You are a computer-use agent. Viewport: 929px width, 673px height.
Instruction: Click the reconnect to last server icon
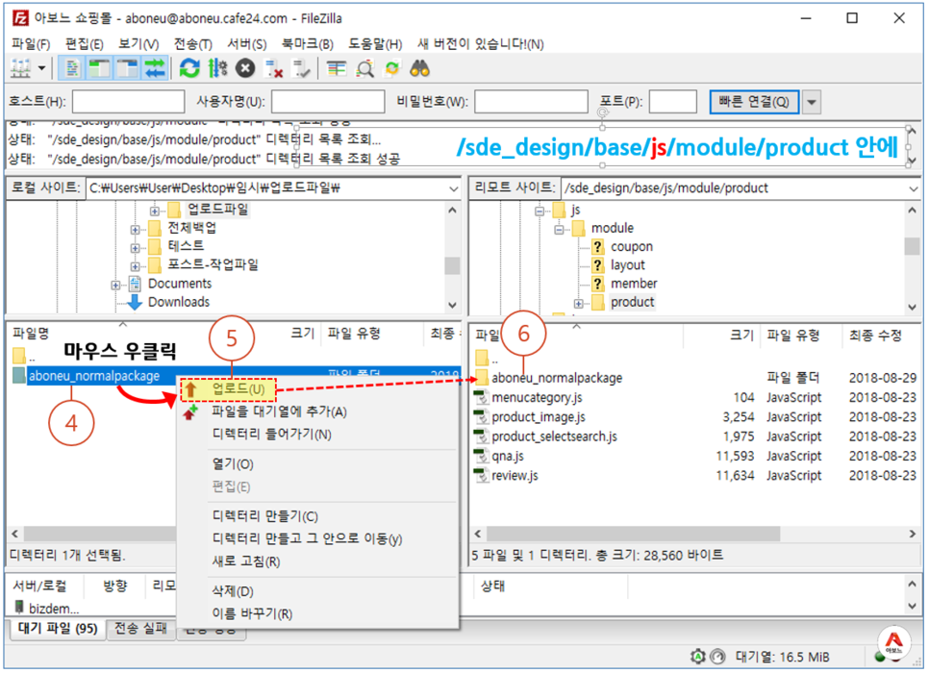(301, 68)
